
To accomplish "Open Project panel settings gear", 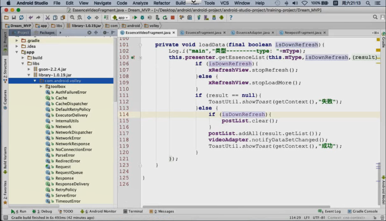I will pos(105,33).
